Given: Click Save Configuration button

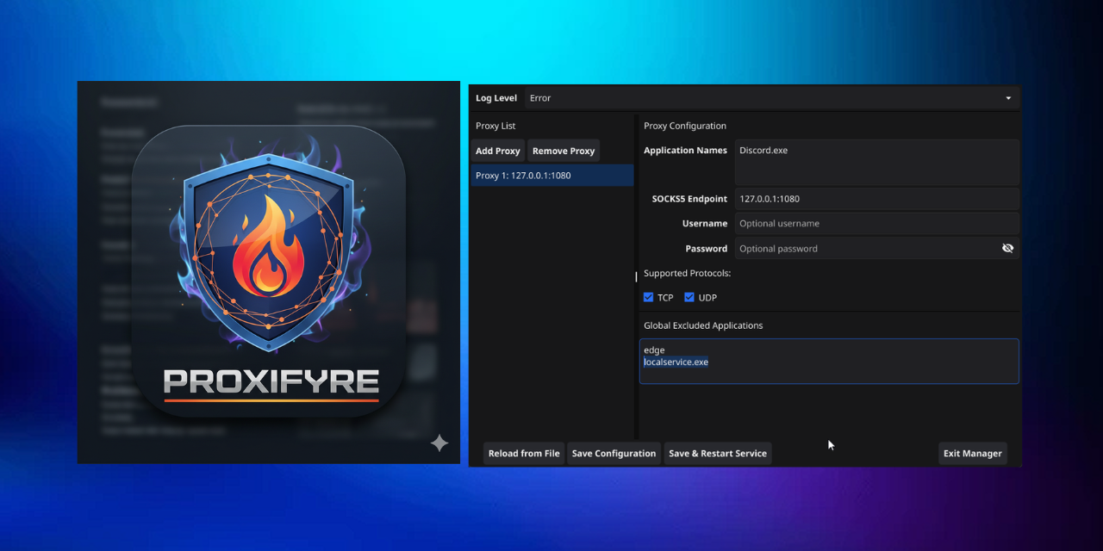Looking at the screenshot, I should pos(614,454).
